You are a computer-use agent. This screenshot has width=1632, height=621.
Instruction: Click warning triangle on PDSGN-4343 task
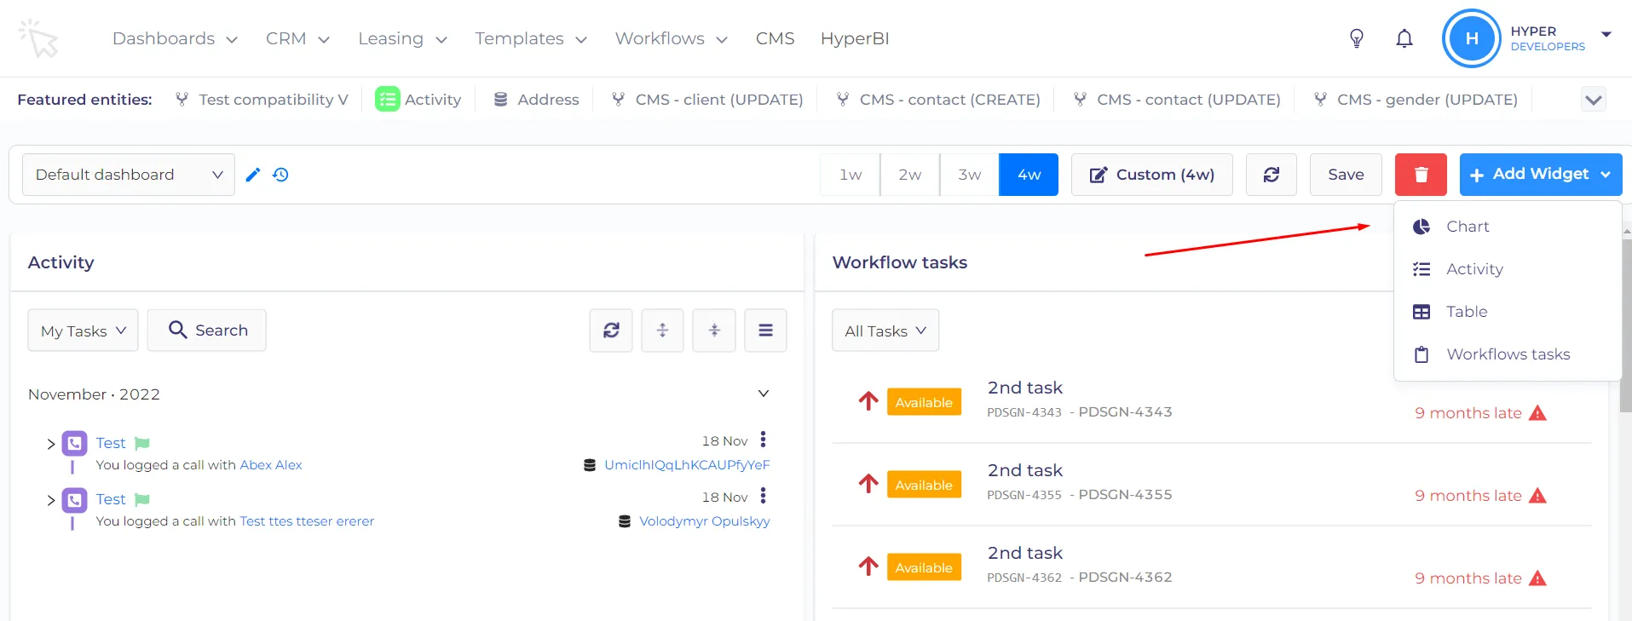pos(1537,413)
